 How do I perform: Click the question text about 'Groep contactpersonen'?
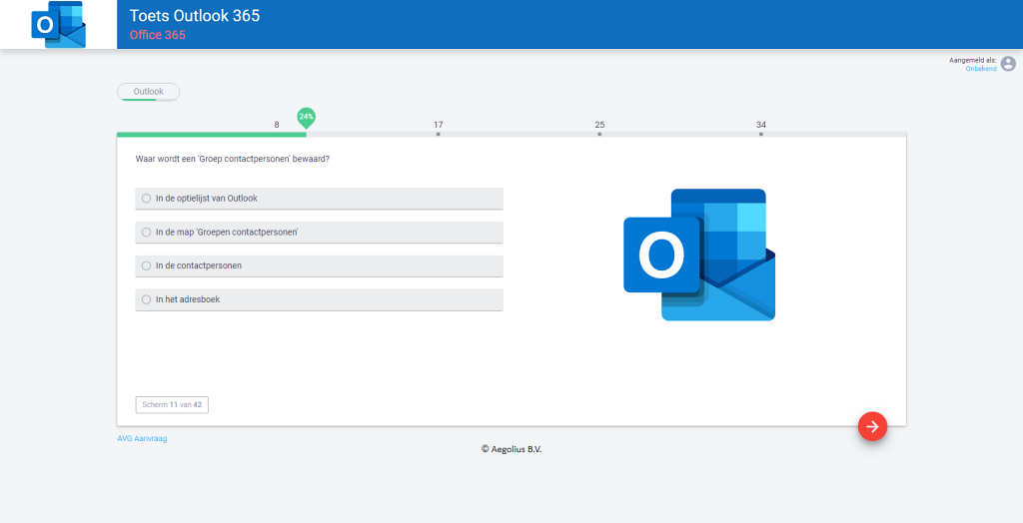[232, 159]
